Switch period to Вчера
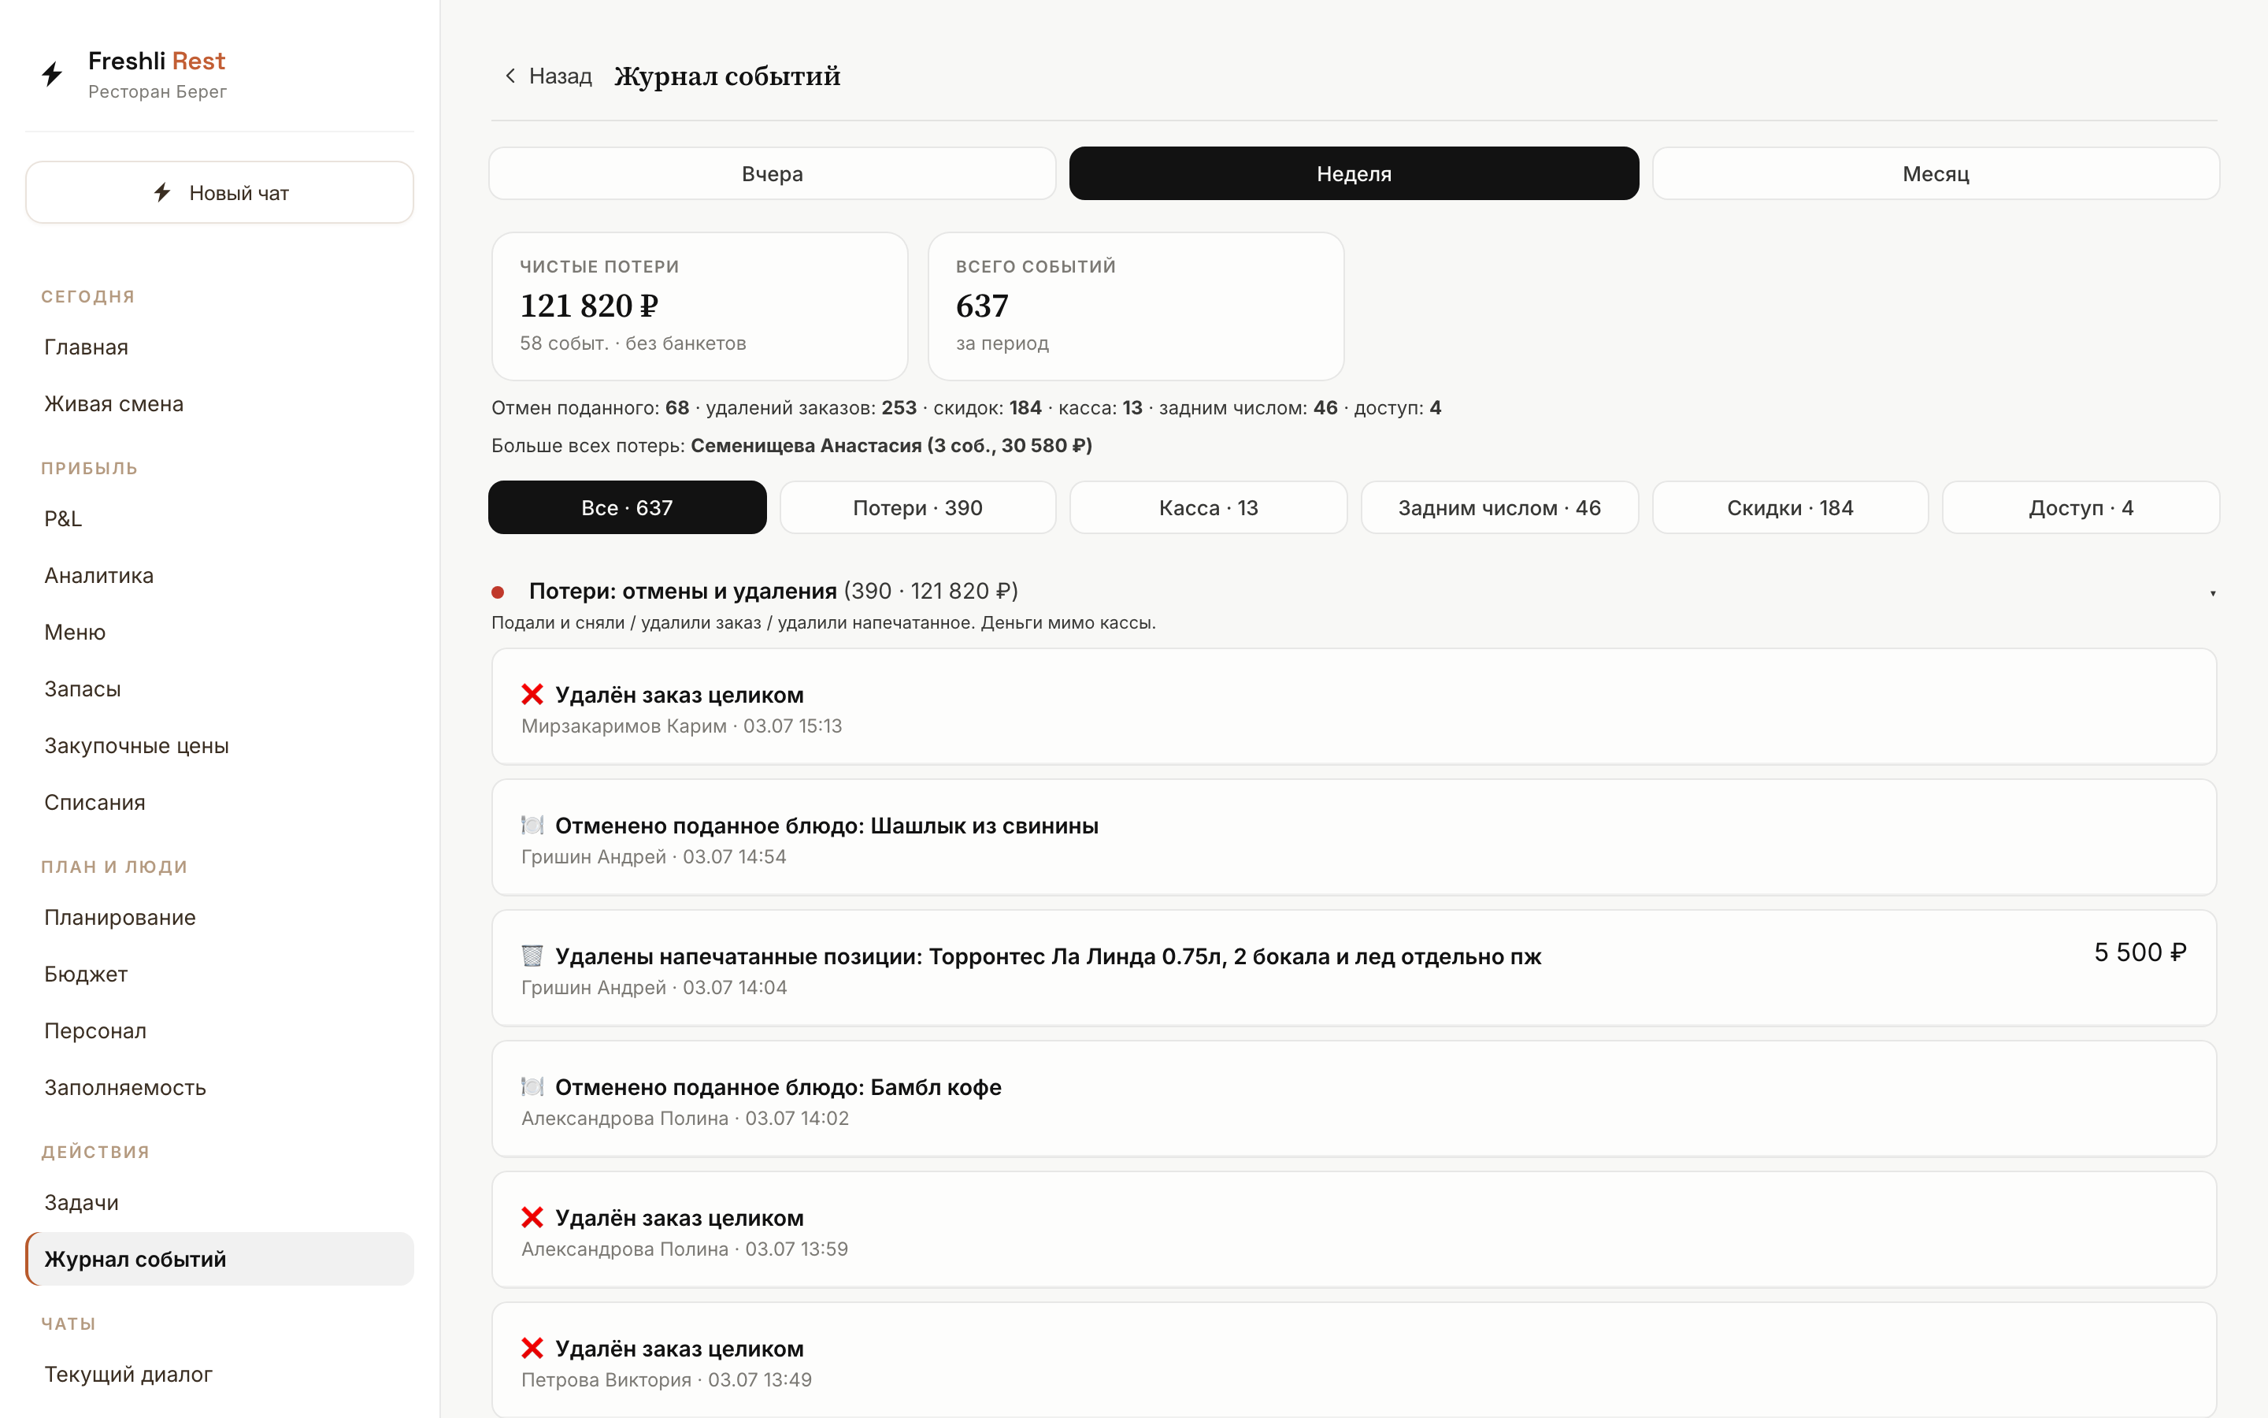 [773, 173]
